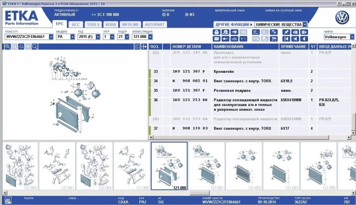
Task: Switch to the NORA tab
Action: (111, 25)
